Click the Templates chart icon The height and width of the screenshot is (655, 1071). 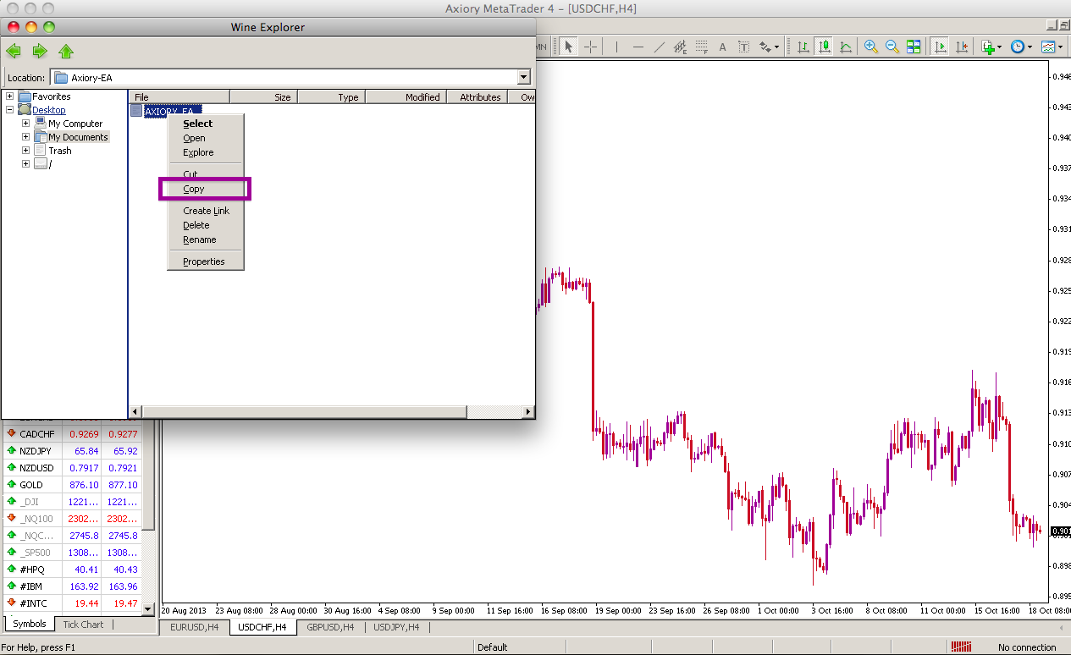tap(1048, 47)
